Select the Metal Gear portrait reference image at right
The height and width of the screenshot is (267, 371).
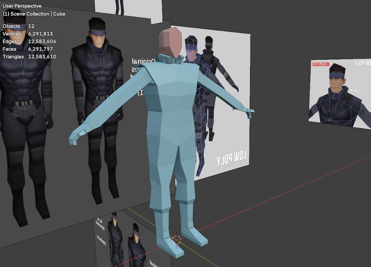(x=341, y=93)
